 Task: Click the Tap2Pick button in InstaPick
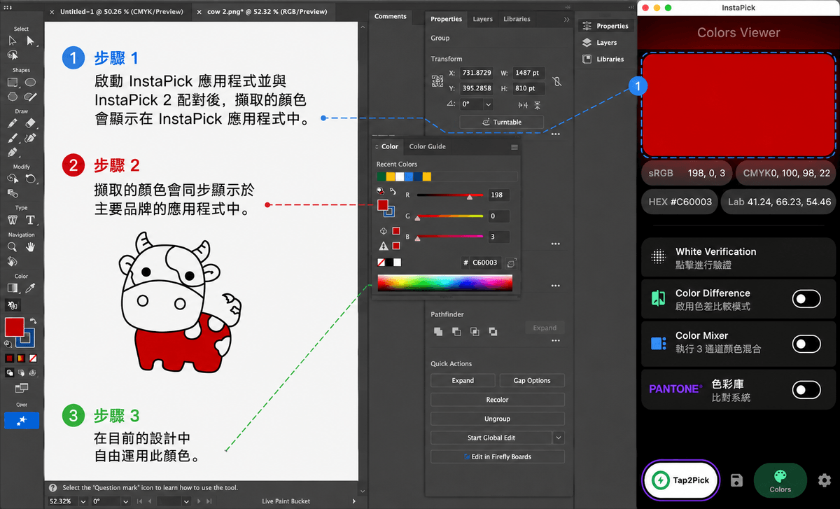tap(680, 480)
